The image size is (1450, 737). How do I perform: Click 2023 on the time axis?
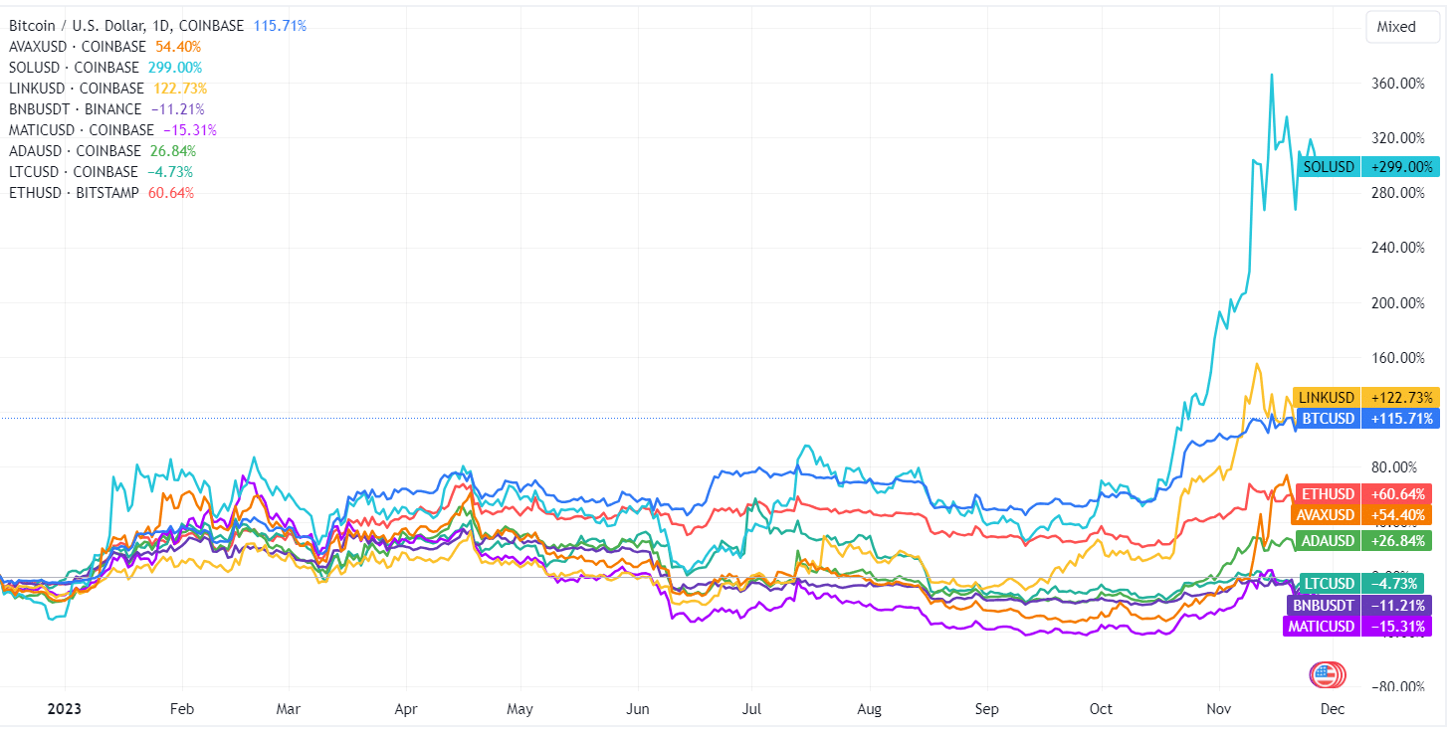coord(66,709)
